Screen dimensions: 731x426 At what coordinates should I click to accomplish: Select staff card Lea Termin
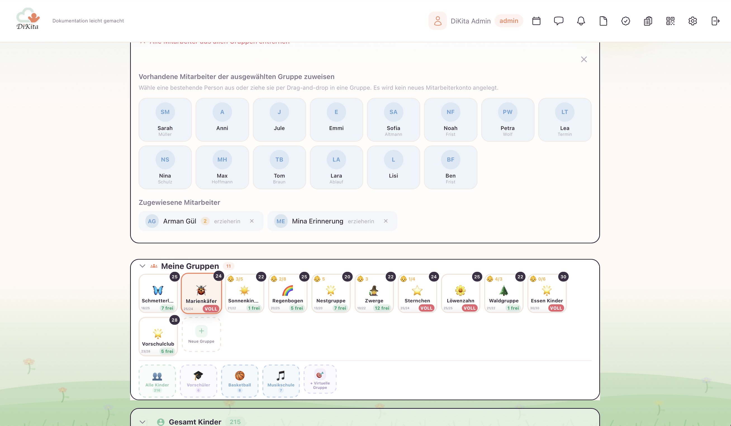(565, 120)
